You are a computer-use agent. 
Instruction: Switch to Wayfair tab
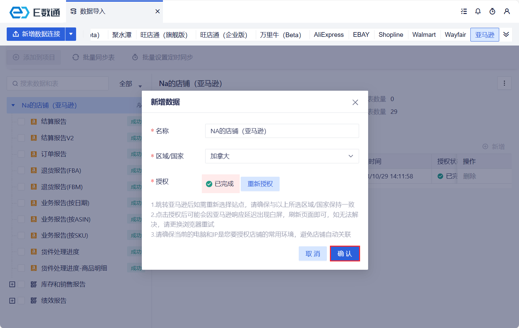pyautogui.click(x=455, y=35)
